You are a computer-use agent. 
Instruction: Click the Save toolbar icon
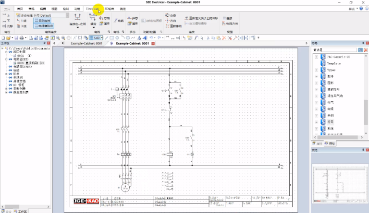coord(16,38)
